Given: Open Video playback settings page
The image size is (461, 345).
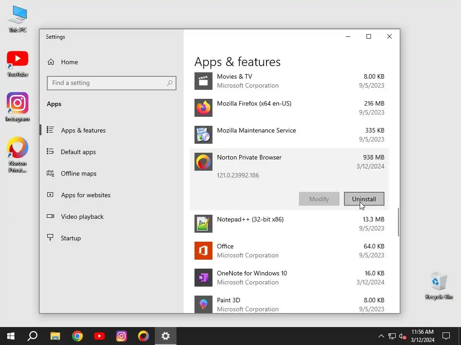Looking at the screenshot, I should tap(82, 217).
